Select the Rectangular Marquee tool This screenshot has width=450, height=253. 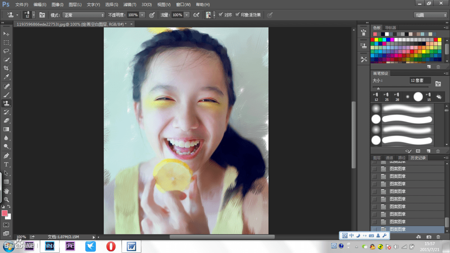(6, 42)
